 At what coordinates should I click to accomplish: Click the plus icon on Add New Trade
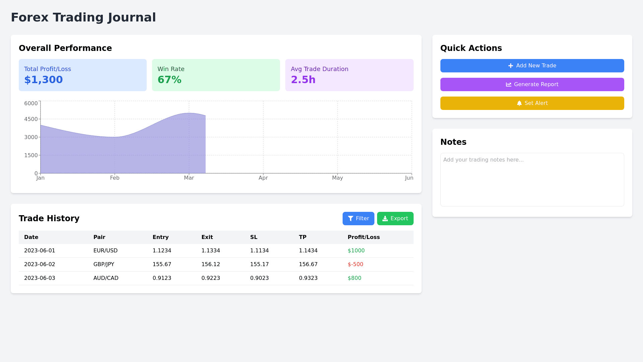tap(510, 66)
